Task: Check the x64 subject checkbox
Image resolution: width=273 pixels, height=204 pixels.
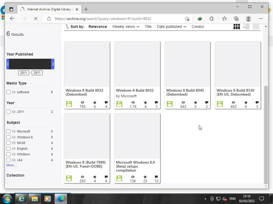Action: pyautogui.click(x=8, y=160)
